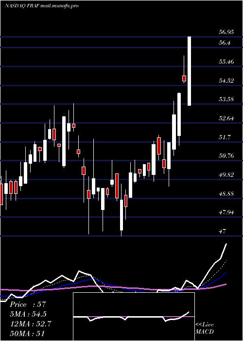Click the 47.94 price level label
The width and height of the screenshot is (243, 341).
tap(226, 212)
